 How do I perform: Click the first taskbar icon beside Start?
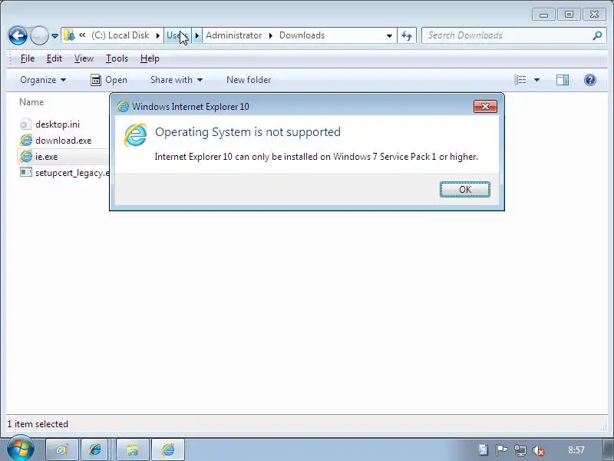coord(62,449)
